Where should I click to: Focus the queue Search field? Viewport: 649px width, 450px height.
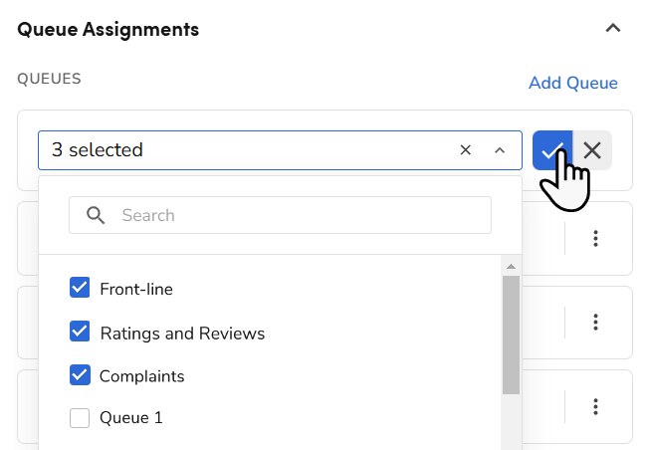pyautogui.click(x=281, y=215)
